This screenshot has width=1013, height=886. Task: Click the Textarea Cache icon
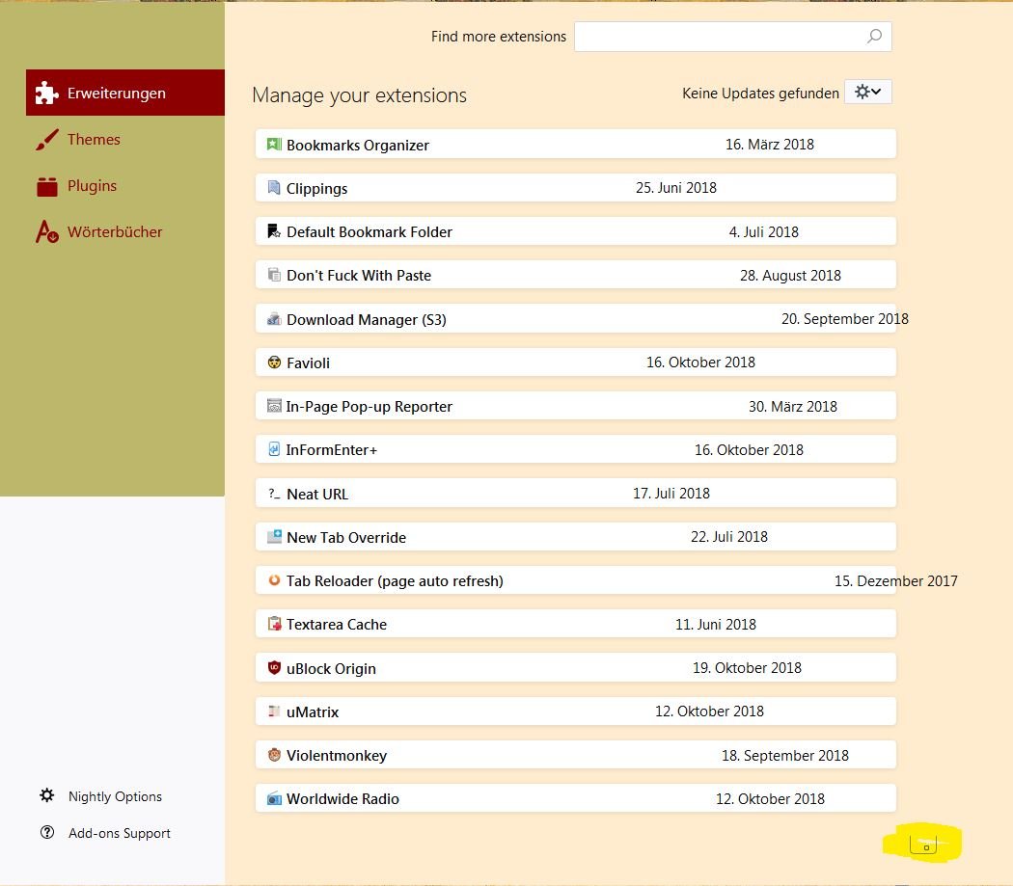pos(274,624)
